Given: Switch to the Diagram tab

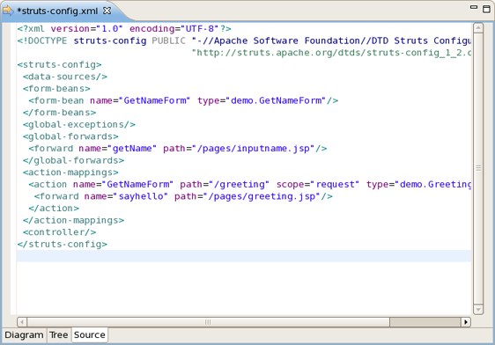Looking at the screenshot, I should pos(24,334).
